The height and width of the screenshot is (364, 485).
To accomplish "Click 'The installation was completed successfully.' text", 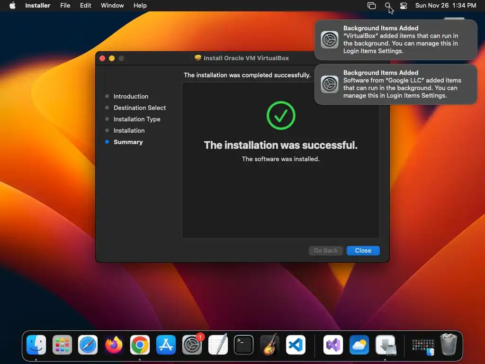I will (247, 75).
